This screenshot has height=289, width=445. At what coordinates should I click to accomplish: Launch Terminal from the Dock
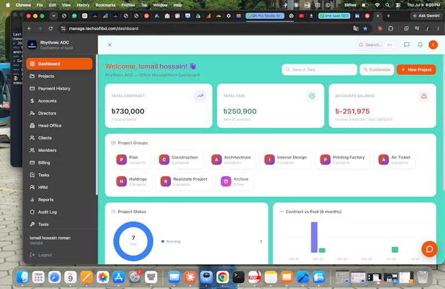pos(239,277)
